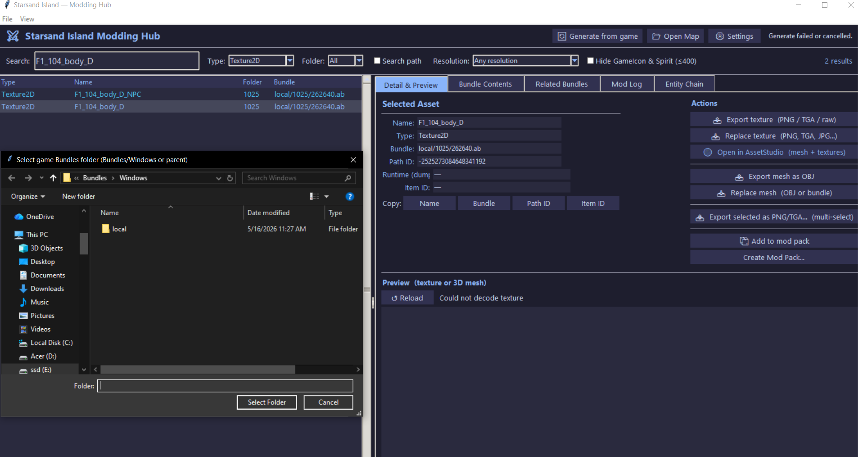Open the Mod Log tab
Screen dimensions: 858x457
[627, 84]
